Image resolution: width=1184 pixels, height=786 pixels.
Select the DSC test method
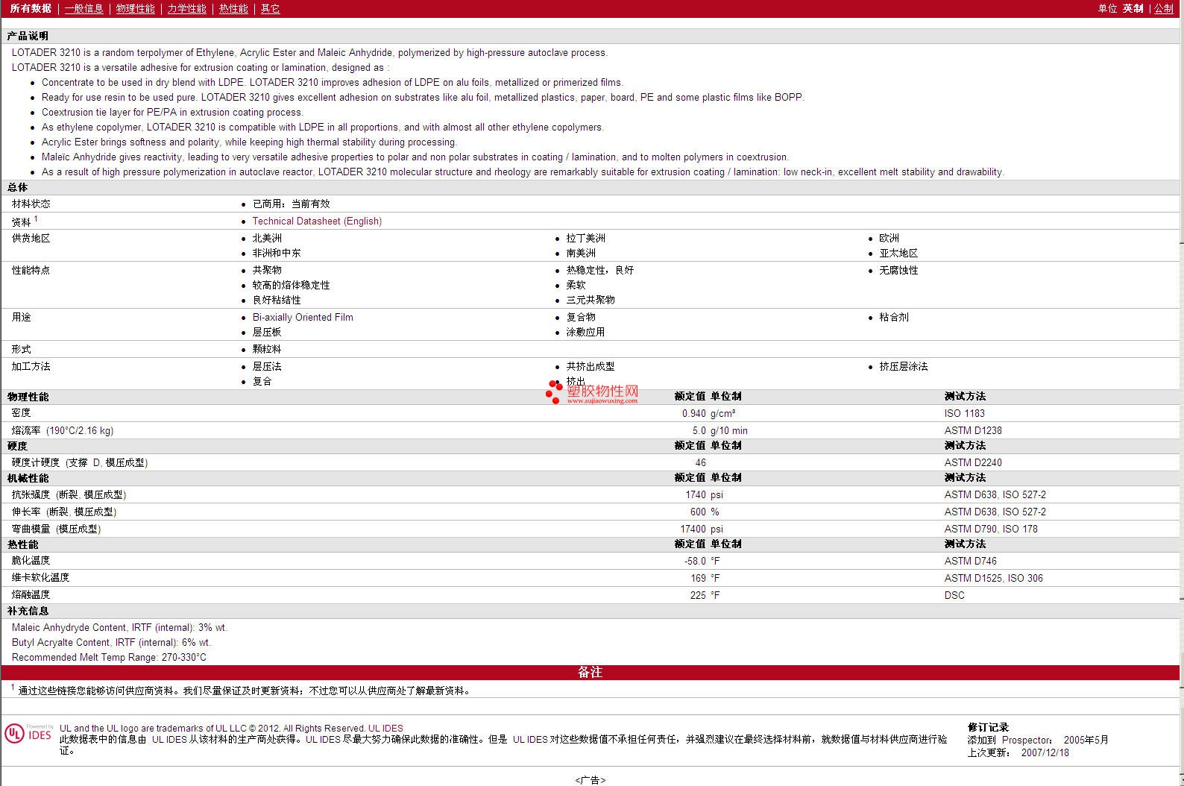954,596
